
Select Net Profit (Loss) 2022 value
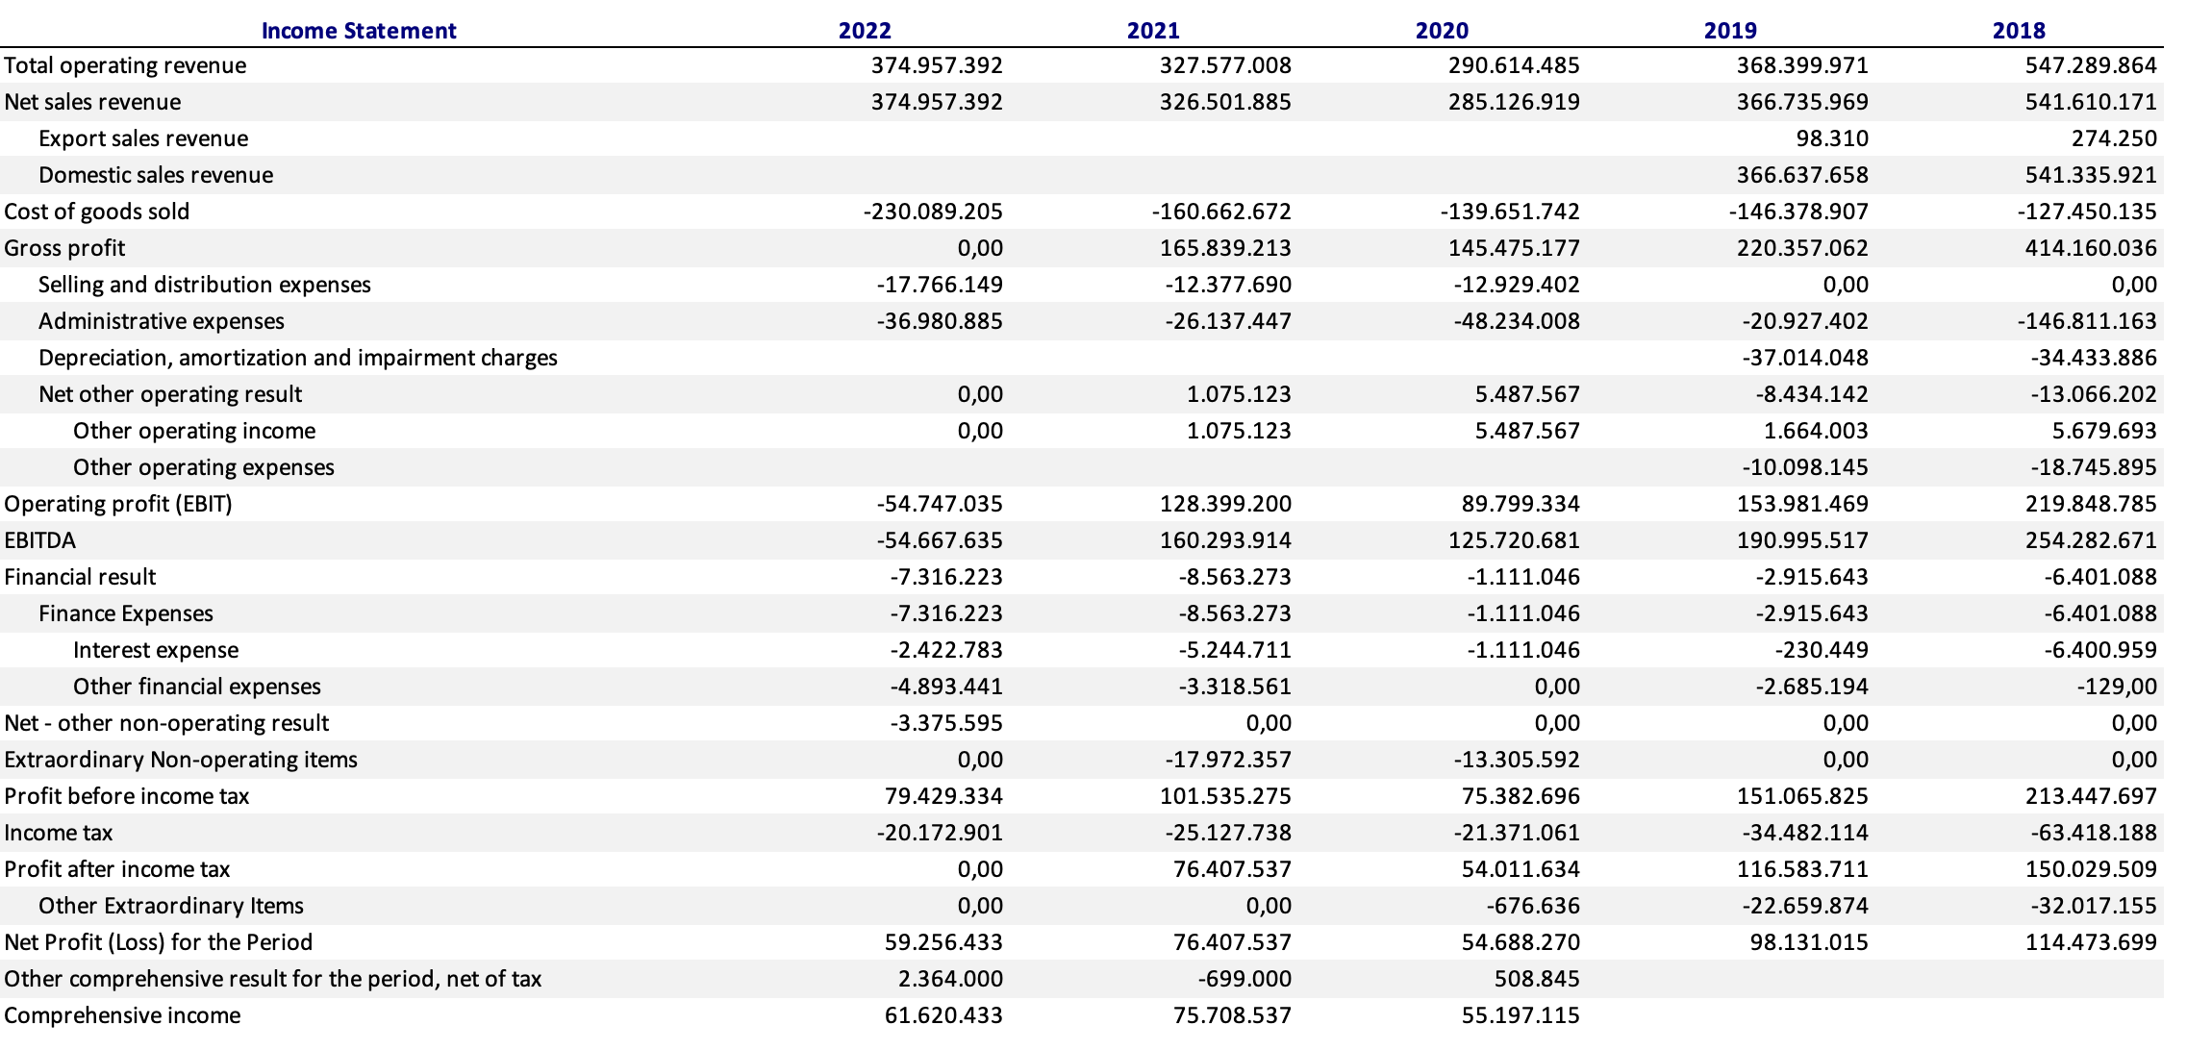coord(943,942)
